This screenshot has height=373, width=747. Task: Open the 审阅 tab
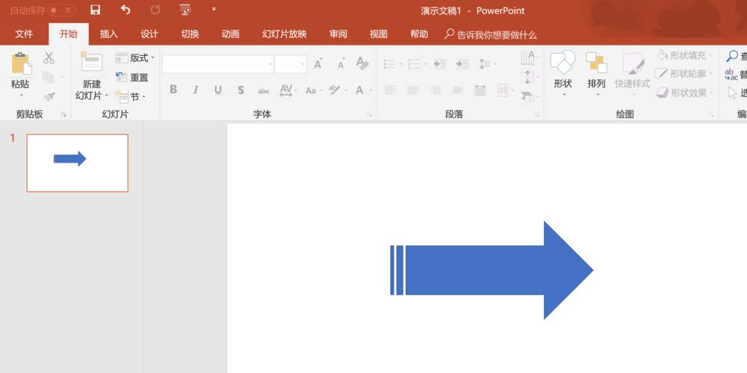point(338,34)
